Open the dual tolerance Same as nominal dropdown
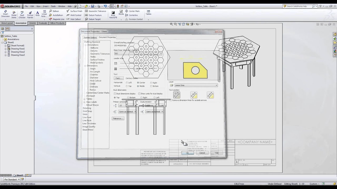 tap(154, 112)
